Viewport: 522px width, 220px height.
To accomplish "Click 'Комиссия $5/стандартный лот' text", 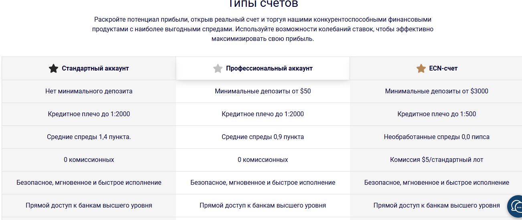I will pyautogui.click(x=437, y=160).
